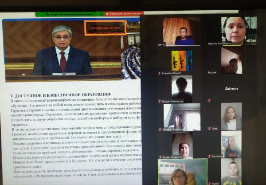Click the orange highlighted notice box

(x=106, y=28)
